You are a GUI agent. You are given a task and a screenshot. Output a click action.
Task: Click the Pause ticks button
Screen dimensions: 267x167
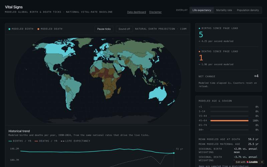104,29
